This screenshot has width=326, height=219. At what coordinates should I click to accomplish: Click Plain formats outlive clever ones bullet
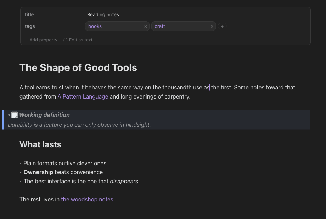[x=64, y=163]
